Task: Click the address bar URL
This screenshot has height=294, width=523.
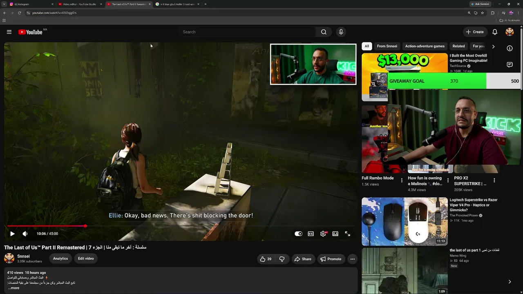Action: click(54, 13)
